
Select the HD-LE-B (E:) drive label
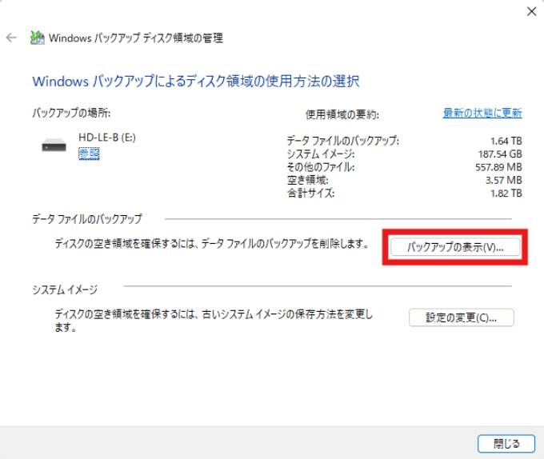[x=107, y=138]
